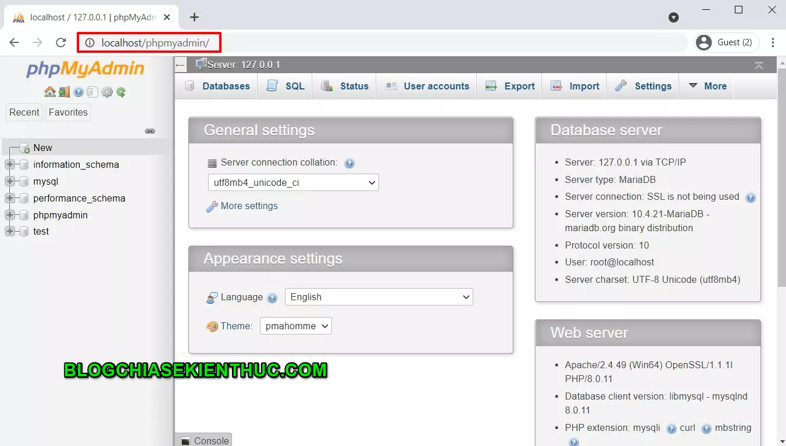Open the Export tab

pos(509,86)
